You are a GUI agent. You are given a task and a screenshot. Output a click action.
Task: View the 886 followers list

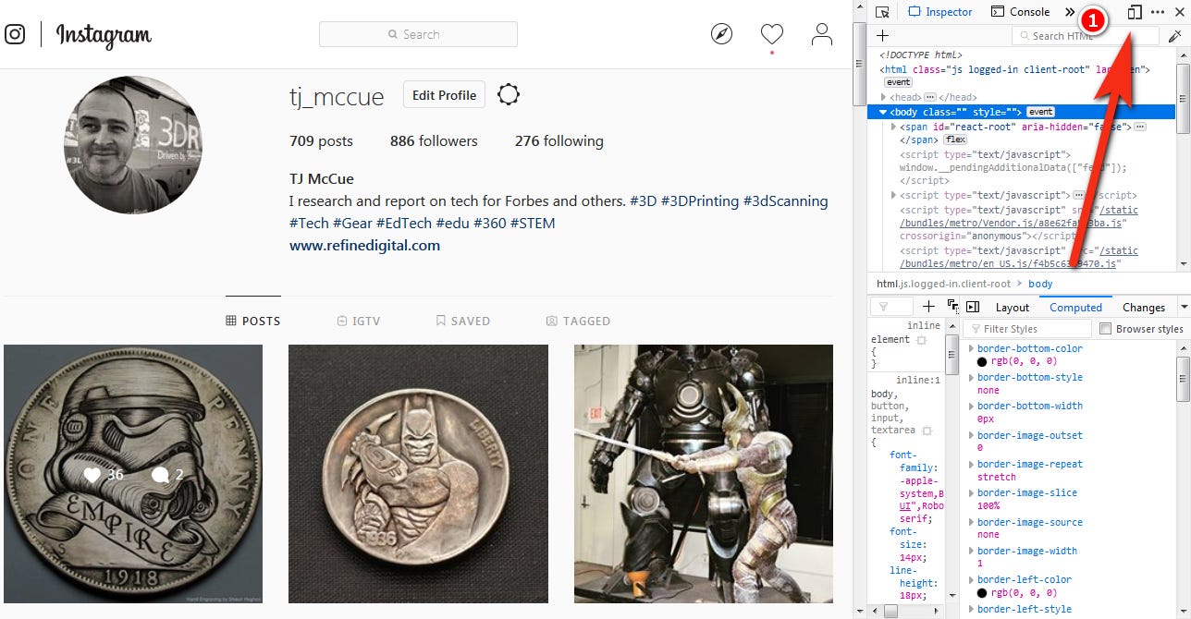(x=434, y=141)
